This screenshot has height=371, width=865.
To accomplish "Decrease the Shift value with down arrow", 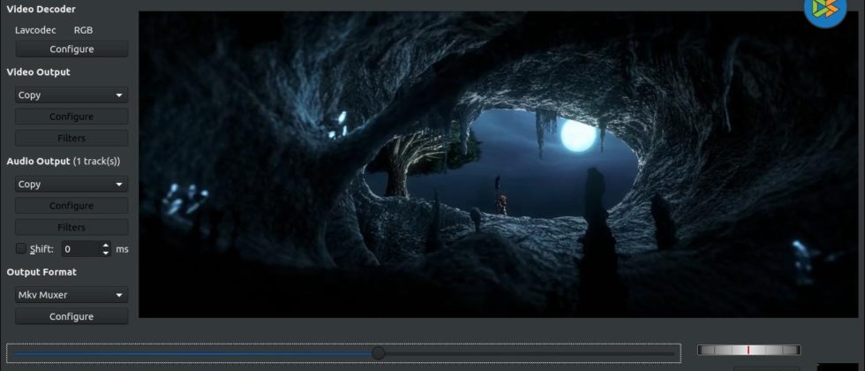I will point(106,253).
